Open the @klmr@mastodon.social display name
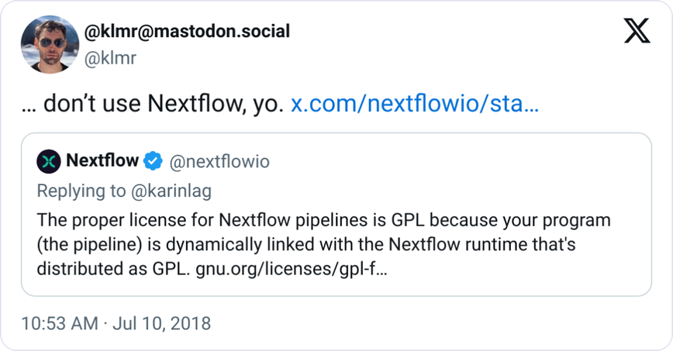The width and height of the screenshot is (673, 351). pyautogui.click(x=186, y=32)
